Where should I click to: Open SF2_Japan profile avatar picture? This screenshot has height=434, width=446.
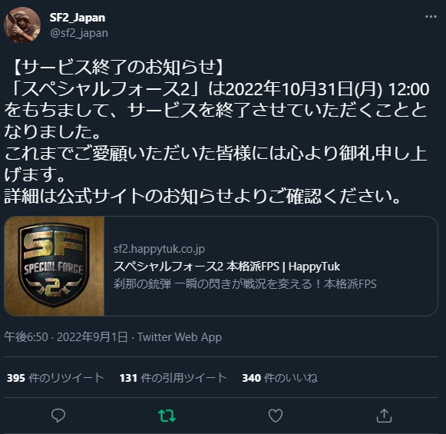click(x=22, y=25)
